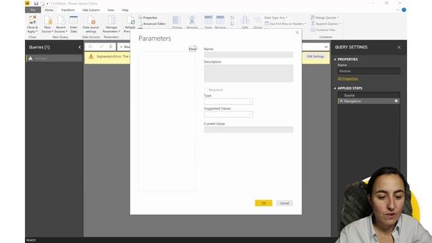This screenshot has width=432, height=243.
Task: Select the Source applied step
Action: click(x=369, y=95)
